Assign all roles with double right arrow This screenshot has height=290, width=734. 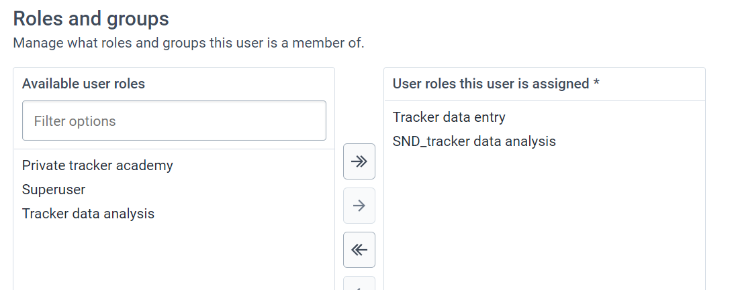359,161
